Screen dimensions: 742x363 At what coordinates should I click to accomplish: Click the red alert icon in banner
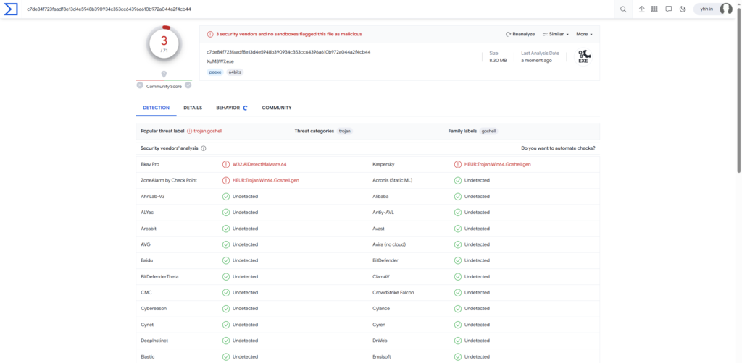click(x=210, y=34)
